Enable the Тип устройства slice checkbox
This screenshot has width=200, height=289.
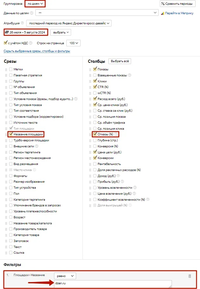coord(11,188)
